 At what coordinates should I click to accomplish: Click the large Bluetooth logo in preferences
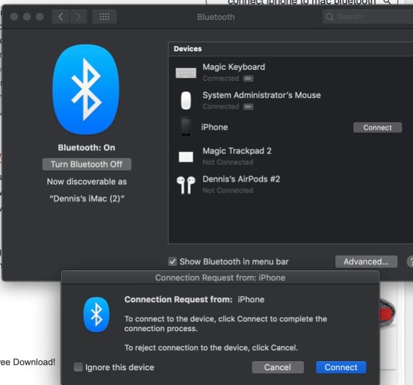(x=86, y=89)
